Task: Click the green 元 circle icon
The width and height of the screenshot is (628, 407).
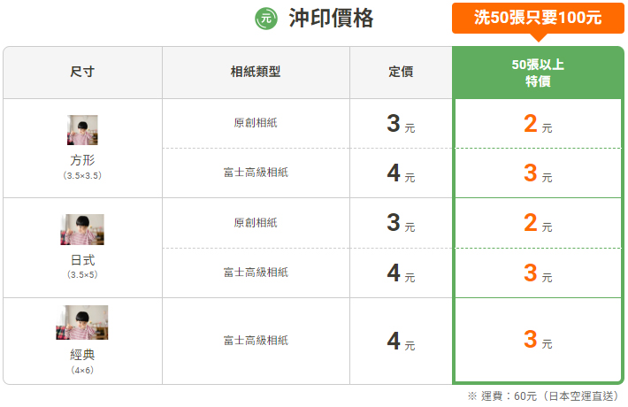Action: tap(266, 19)
